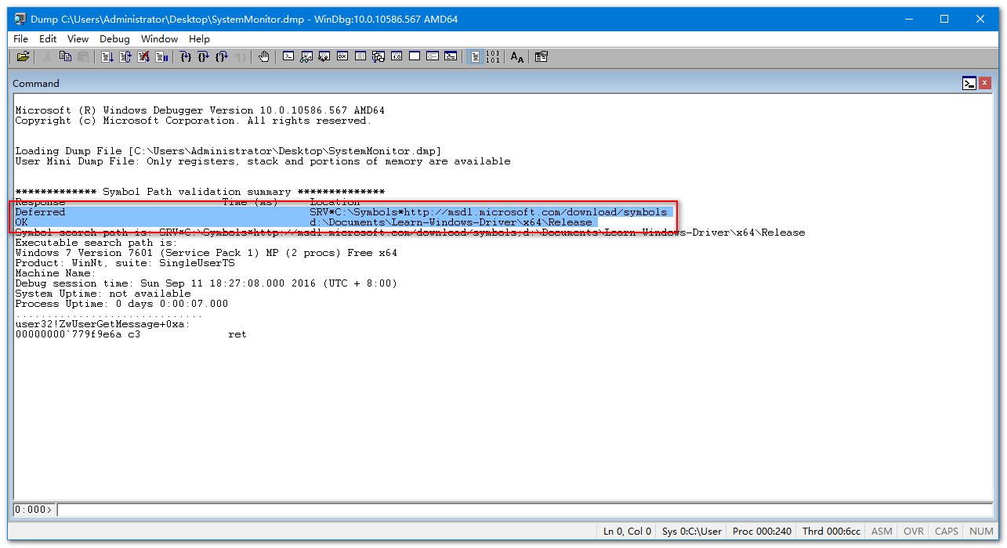1007x548 pixels.
Task: Open the Window menu
Action: (x=159, y=38)
